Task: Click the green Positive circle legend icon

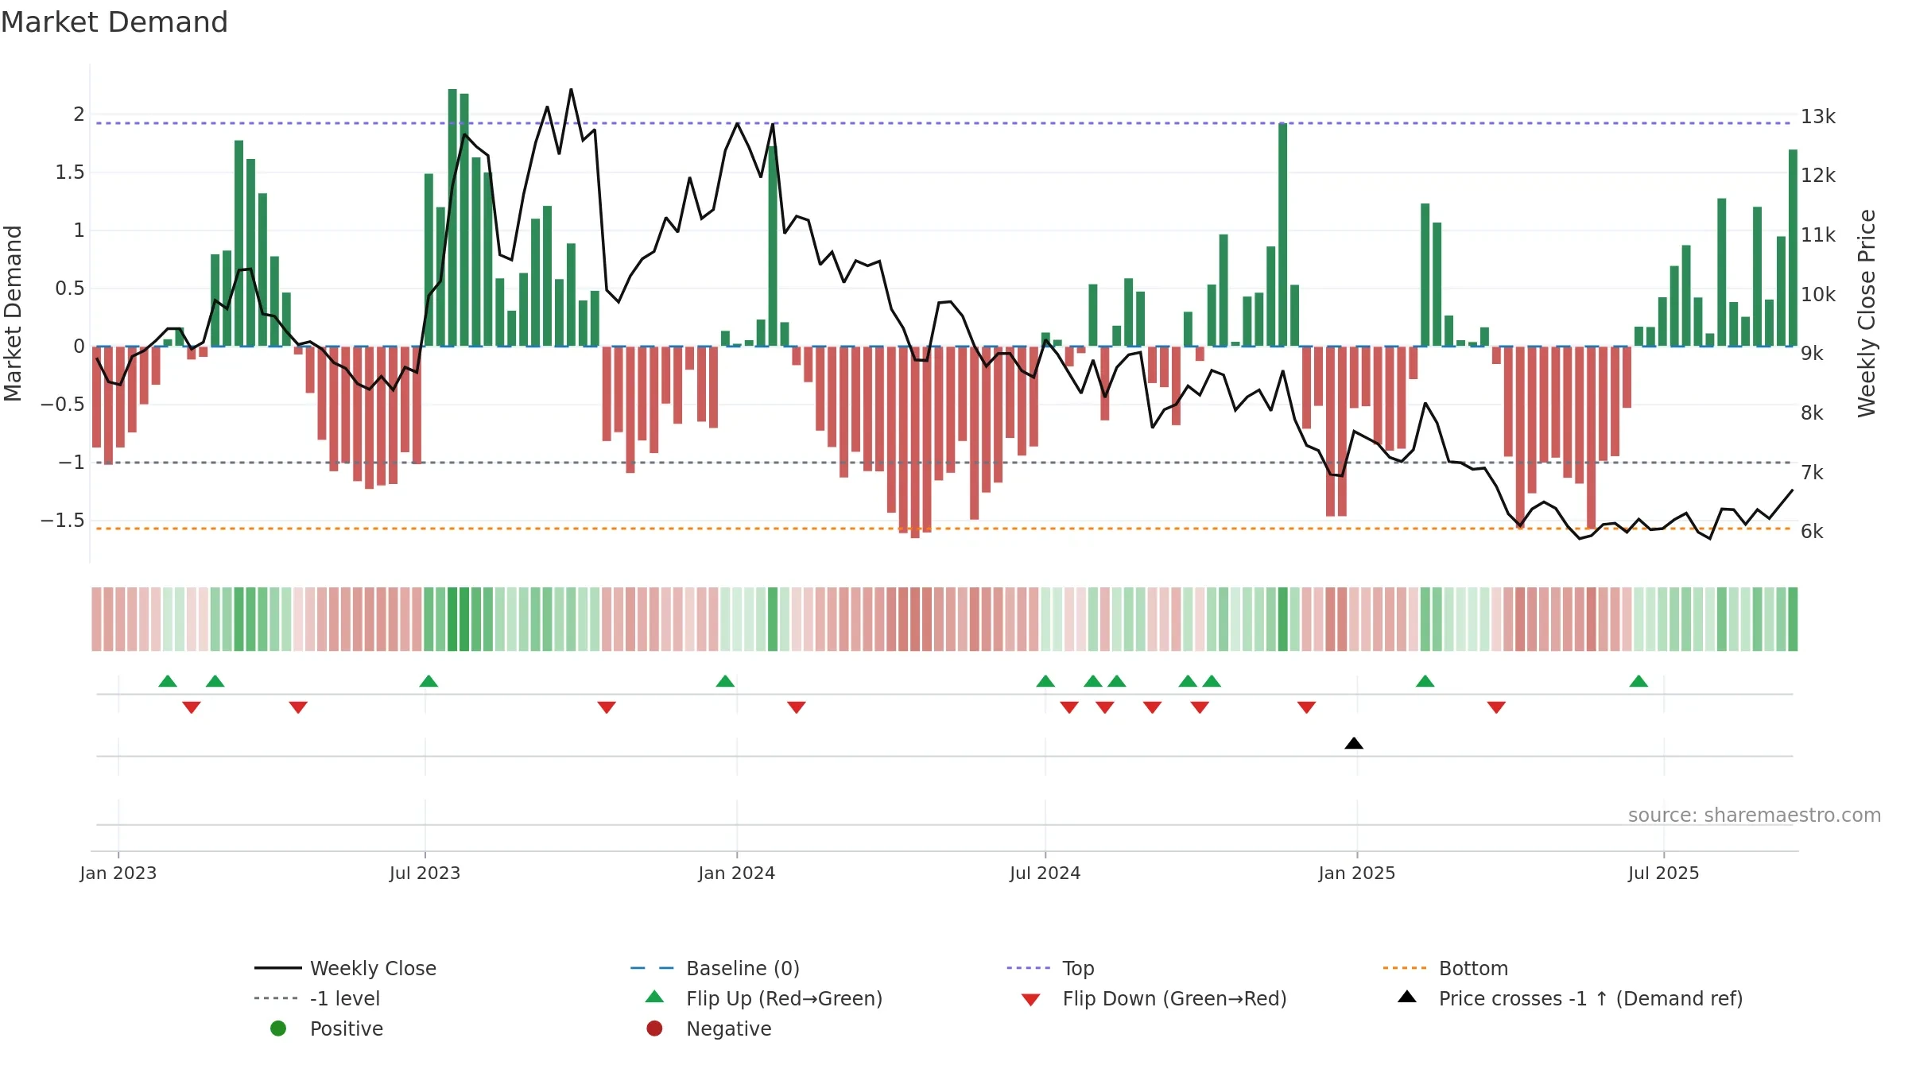Action: coord(278,1028)
